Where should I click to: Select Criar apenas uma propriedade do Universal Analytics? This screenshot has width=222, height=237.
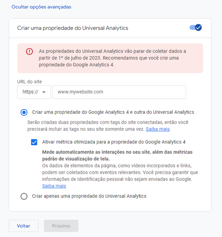(x=24, y=196)
